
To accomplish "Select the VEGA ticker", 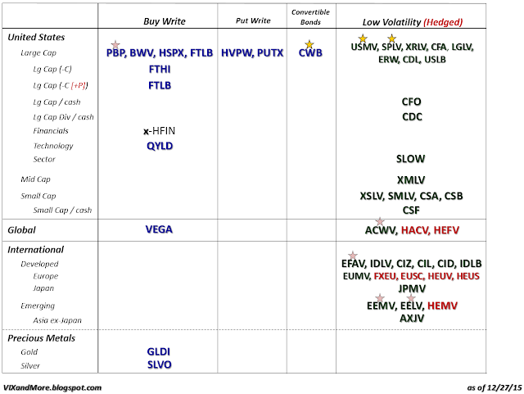I will [159, 229].
